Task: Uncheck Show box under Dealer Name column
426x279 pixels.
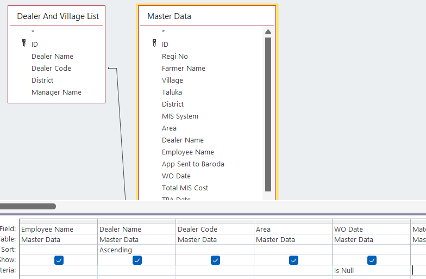Action: tap(137, 261)
